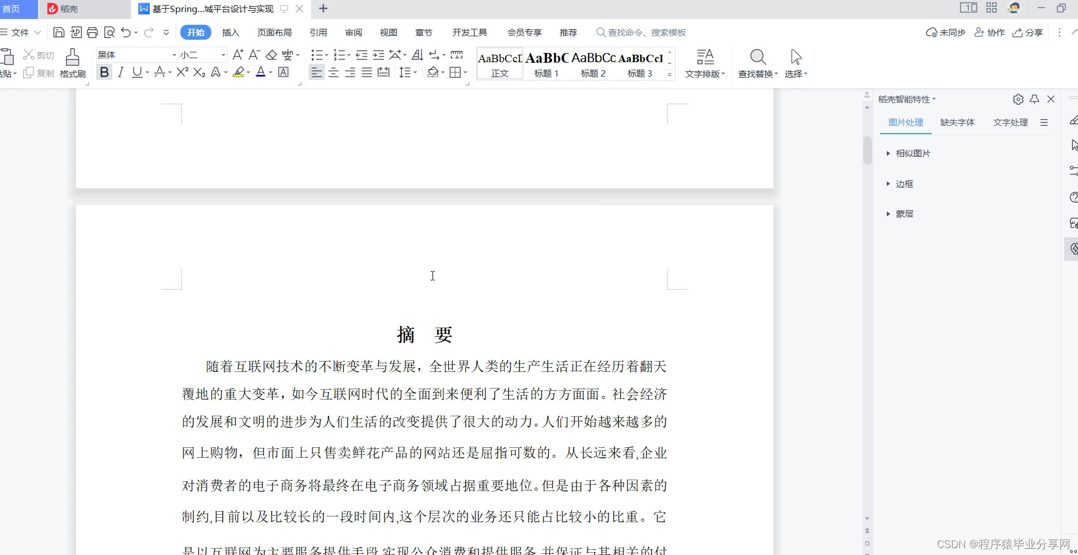Toggle show/hide ruler marks icon
This screenshot has height=555, width=1078.
point(457,55)
